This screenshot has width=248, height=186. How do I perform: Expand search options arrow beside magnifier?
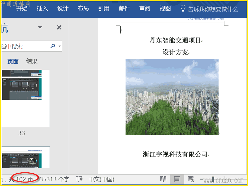pyautogui.click(x=60, y=46)
